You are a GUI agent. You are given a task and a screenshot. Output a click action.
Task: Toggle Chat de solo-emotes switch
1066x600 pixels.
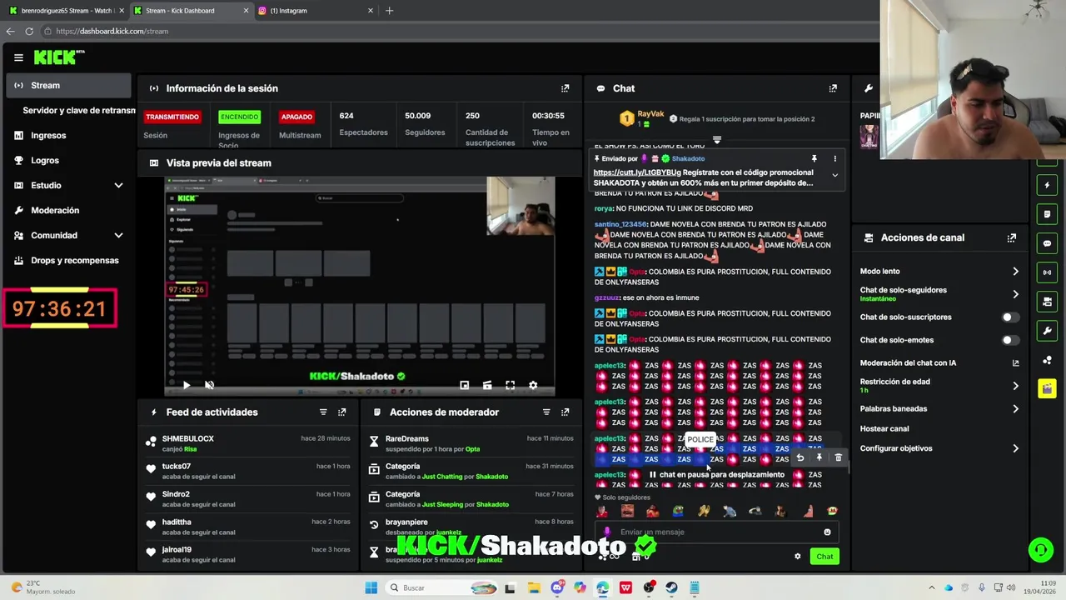point(1009,340)
